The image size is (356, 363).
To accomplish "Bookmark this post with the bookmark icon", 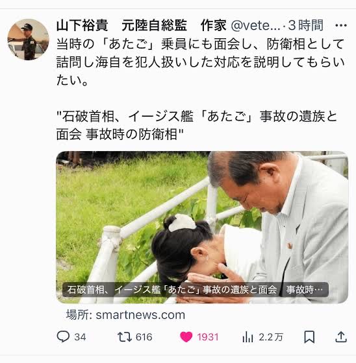I will pos(309,337).
